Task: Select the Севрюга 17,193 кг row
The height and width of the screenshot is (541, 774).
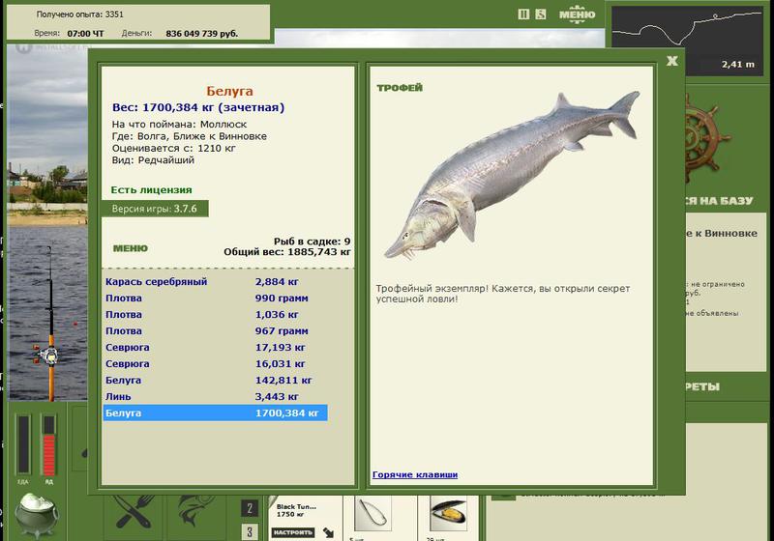Action: click(x=215, y=348)
